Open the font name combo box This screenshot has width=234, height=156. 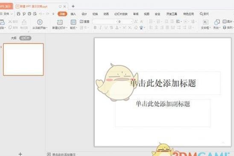(x=105, y=22)
